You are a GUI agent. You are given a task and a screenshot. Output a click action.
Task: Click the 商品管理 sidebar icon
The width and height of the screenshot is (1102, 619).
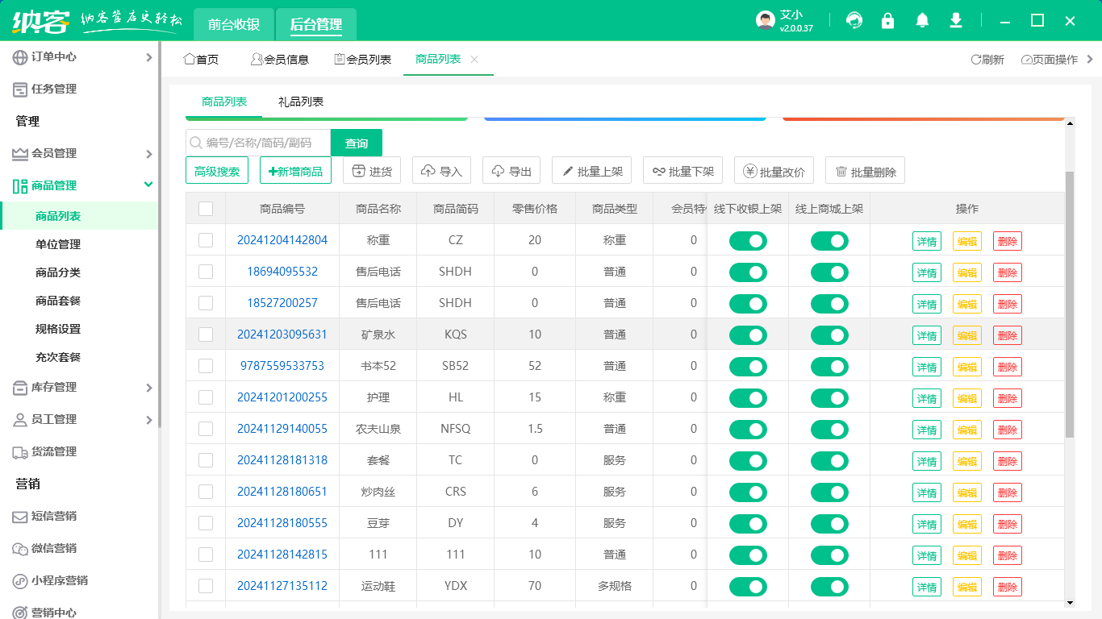[x=20, y=186]
